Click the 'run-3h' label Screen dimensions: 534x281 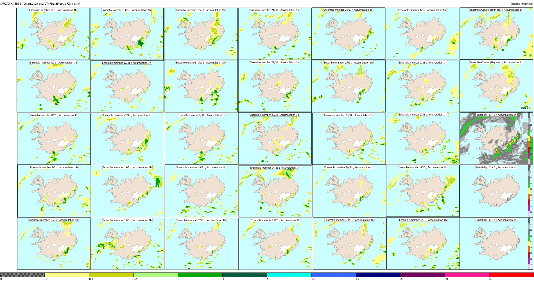tap(526, 108)
